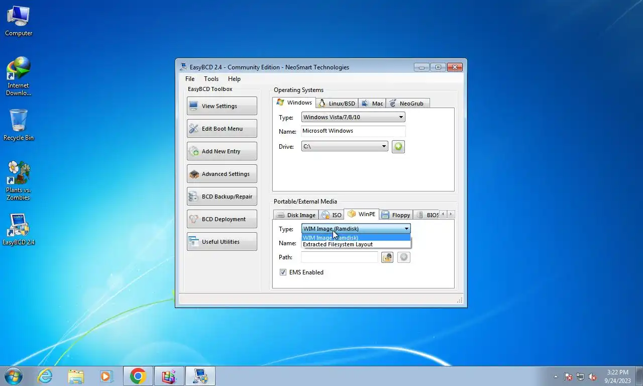This screenshot has height=386, width=643.
Task: Open the Help menu
Action: click(234, 79)
